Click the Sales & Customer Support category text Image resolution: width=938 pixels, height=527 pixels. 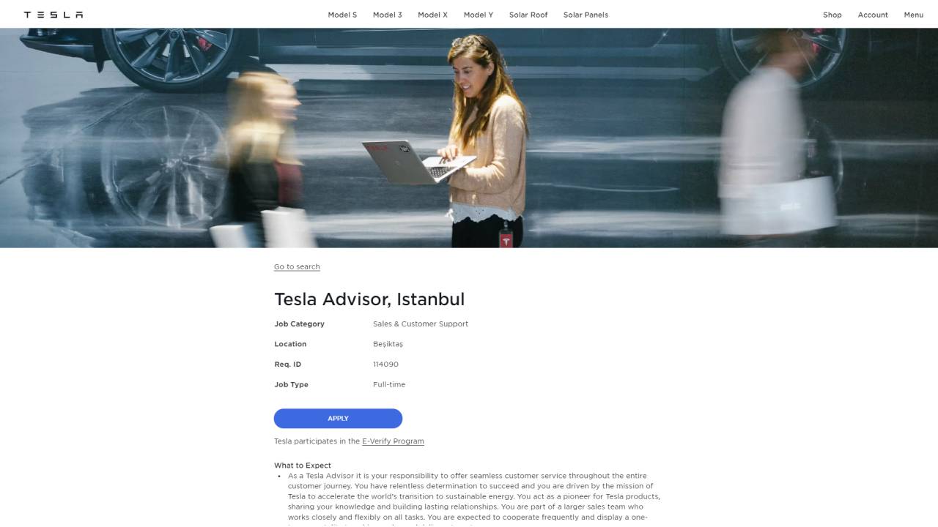point(421,324)
